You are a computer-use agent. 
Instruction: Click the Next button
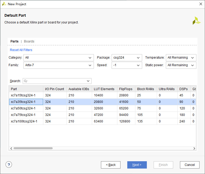click(137, 165)
